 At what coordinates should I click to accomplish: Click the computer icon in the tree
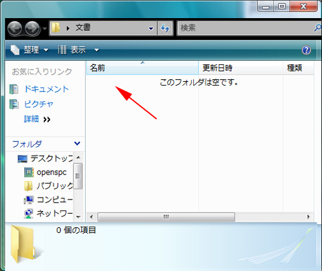coord(28,200)
